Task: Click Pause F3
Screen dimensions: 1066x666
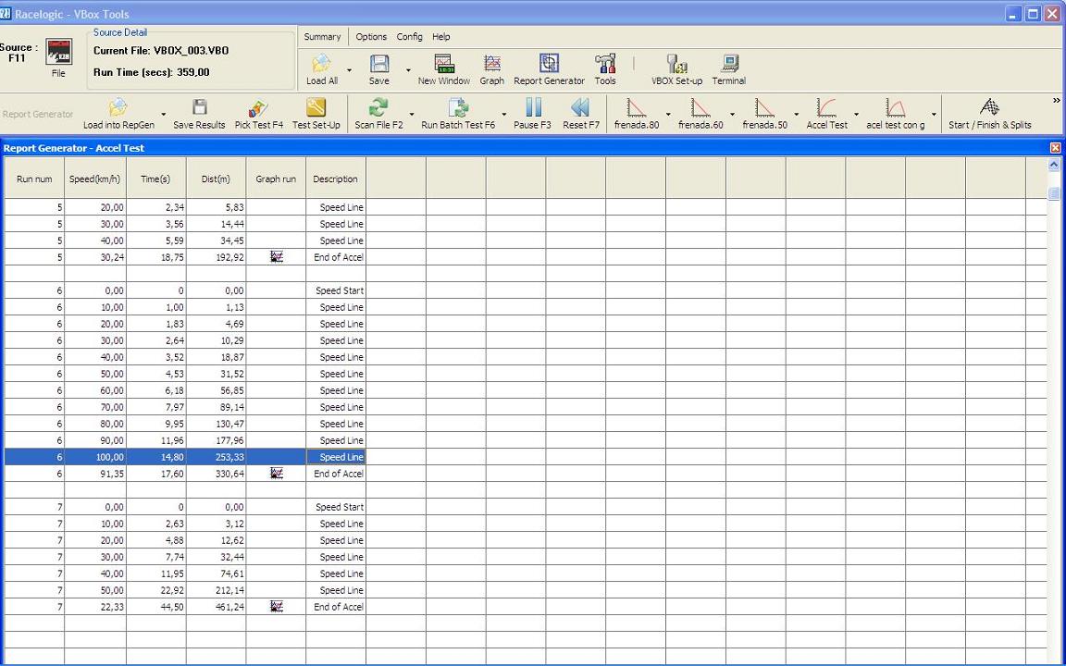Action: coord(533,114)
